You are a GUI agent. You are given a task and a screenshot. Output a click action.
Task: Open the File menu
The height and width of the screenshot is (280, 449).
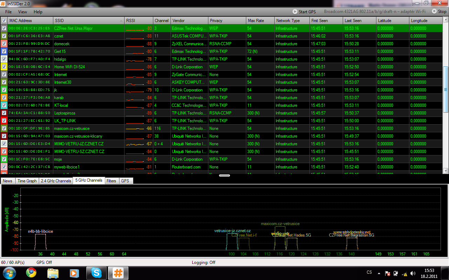tap(8, 12)
